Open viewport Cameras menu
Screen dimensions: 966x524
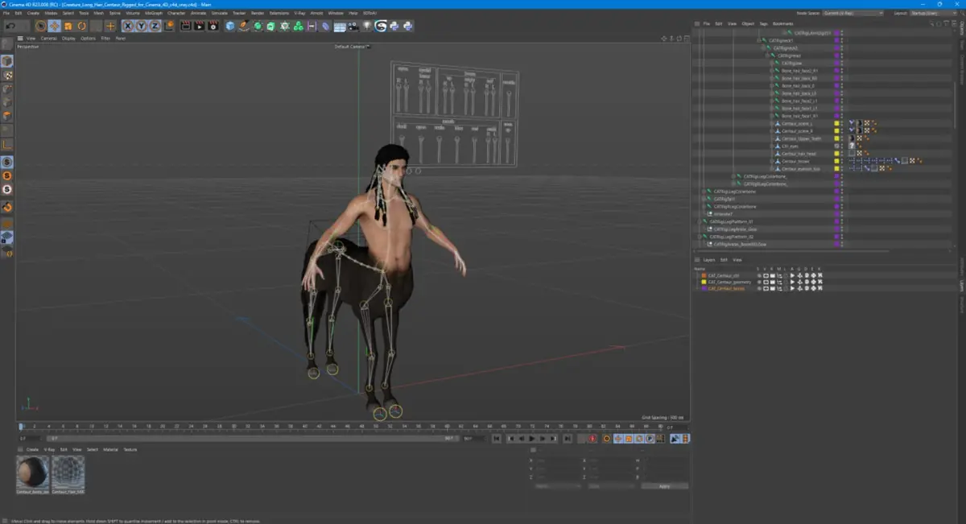(x=49, y=38)
